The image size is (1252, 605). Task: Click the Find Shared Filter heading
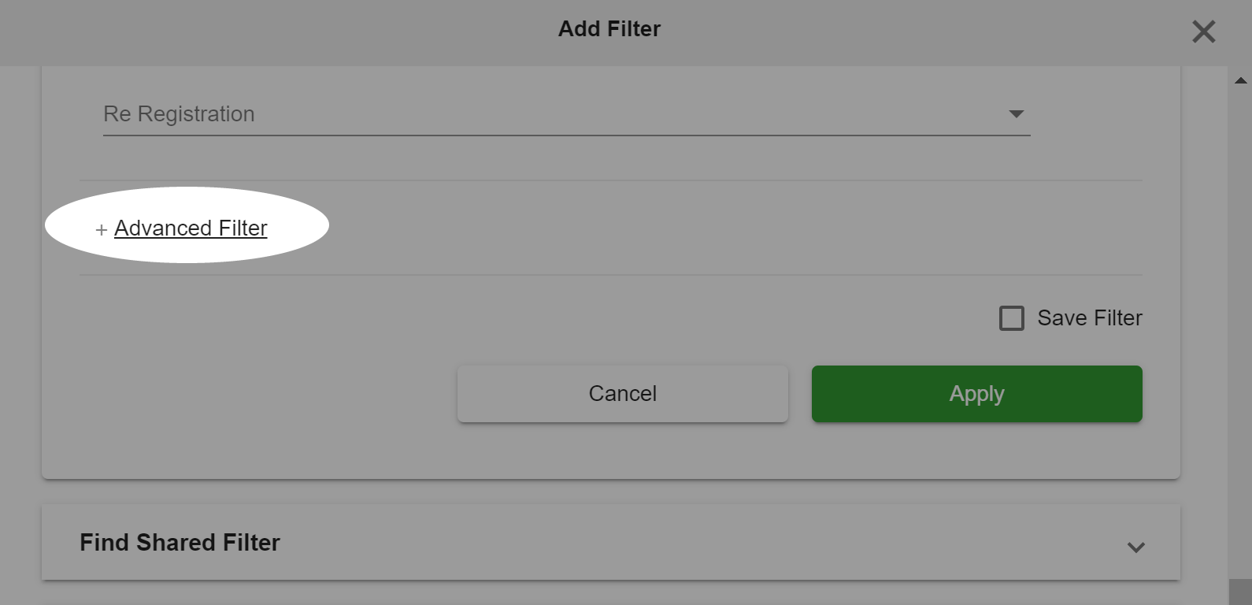click(x=180, y=542)
